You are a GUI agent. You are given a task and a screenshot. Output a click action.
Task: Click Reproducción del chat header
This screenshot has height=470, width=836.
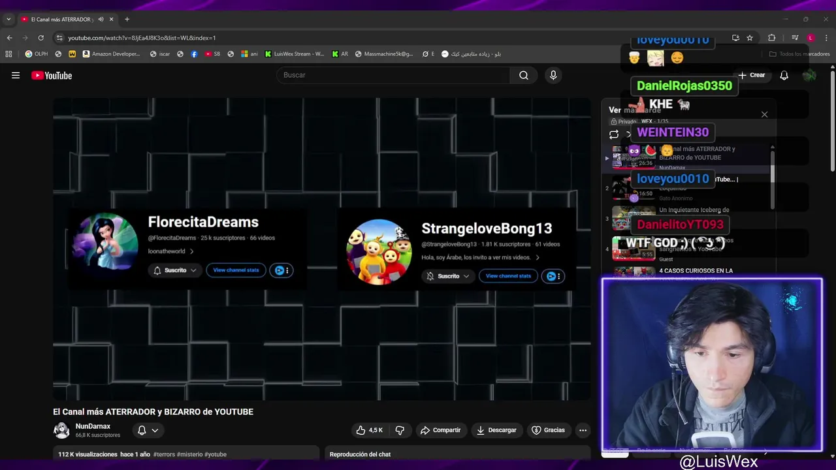(360, 454)
